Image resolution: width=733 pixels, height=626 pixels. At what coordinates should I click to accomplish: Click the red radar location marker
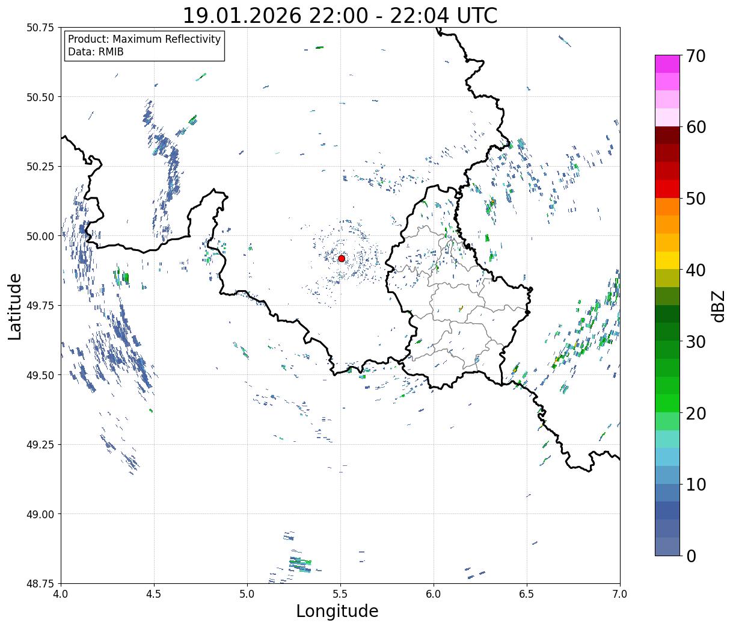point(342,258)
